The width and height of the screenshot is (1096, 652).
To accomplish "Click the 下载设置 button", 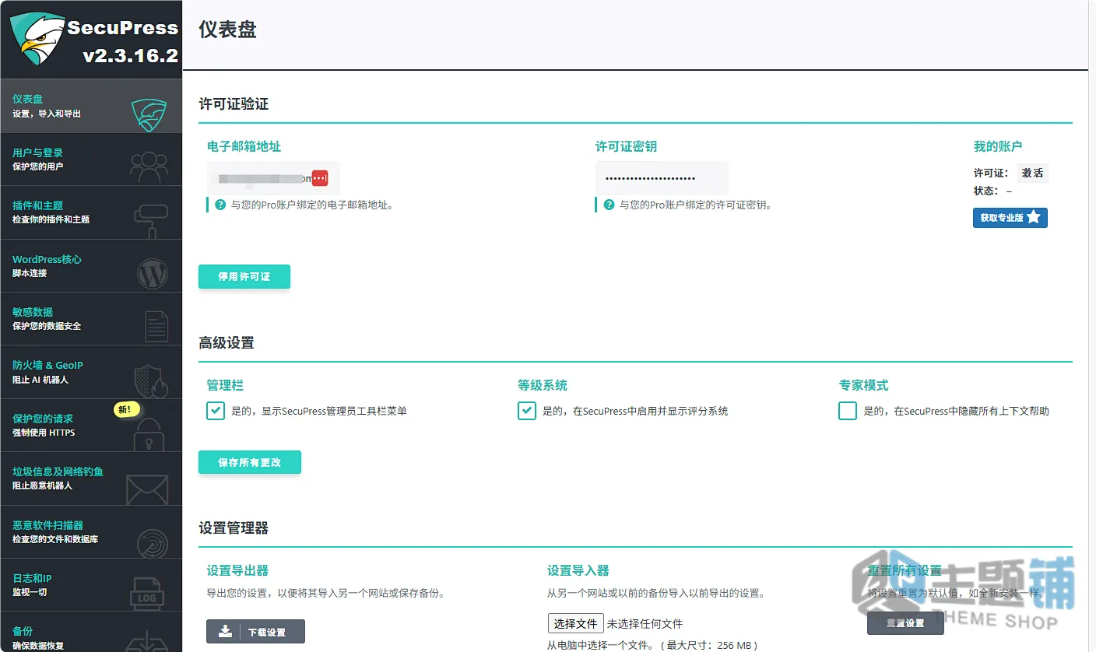I will (x=255, y=632).
